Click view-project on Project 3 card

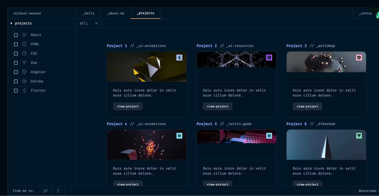tap(307, 106)
